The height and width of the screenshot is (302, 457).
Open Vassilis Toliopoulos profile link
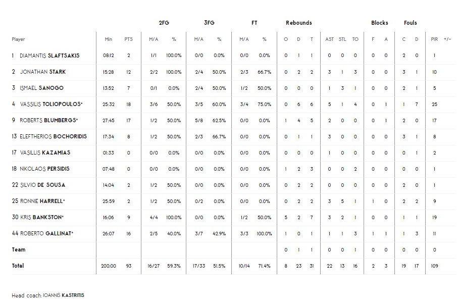coord(50,104)
